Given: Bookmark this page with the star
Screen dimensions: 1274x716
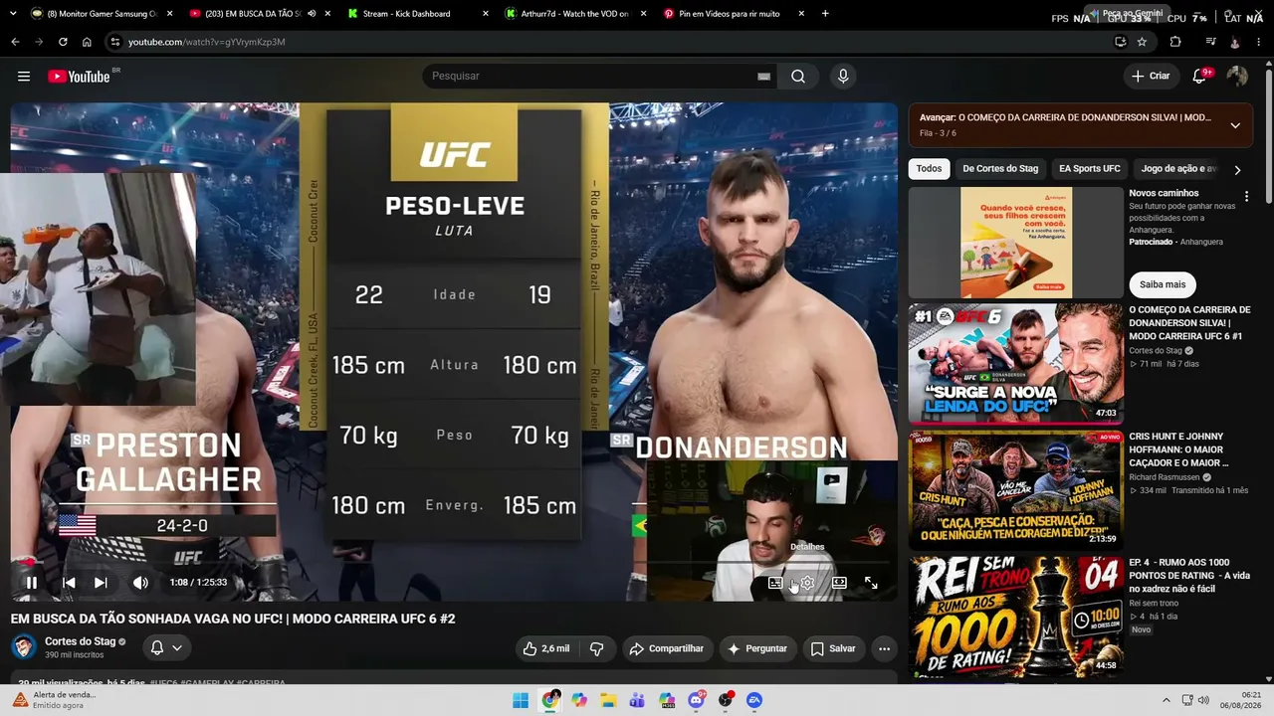Looking at the screenshot, I should [1142, 42].
